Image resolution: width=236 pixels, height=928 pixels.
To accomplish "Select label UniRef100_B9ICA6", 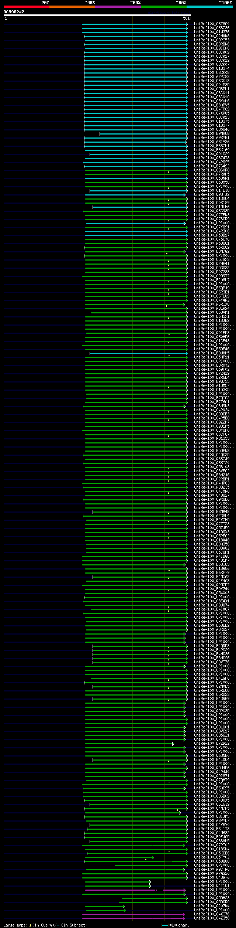I will [212, 48].
